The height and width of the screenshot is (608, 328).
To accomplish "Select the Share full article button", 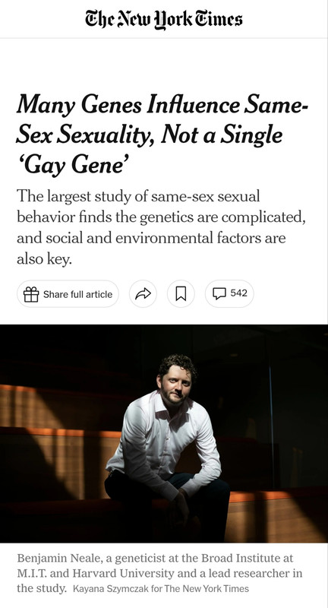I will 68,294.
